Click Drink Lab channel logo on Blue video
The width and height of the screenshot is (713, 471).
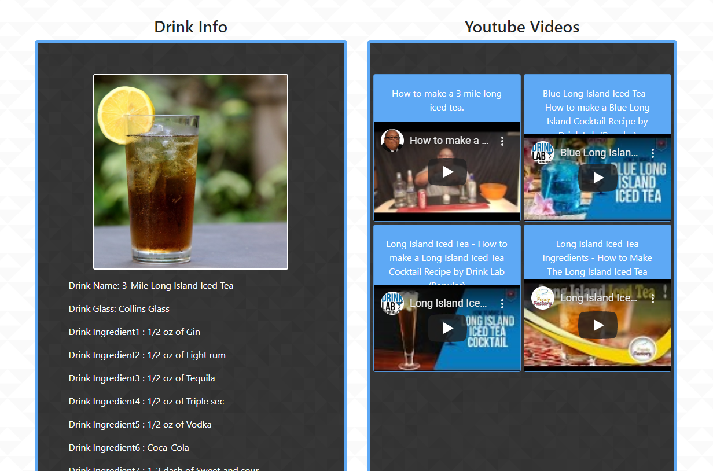pos(543,153)
